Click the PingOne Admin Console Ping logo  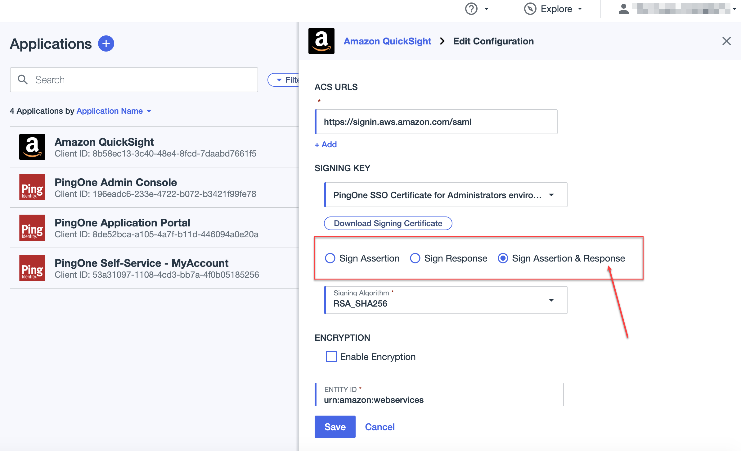coord(32,187)
